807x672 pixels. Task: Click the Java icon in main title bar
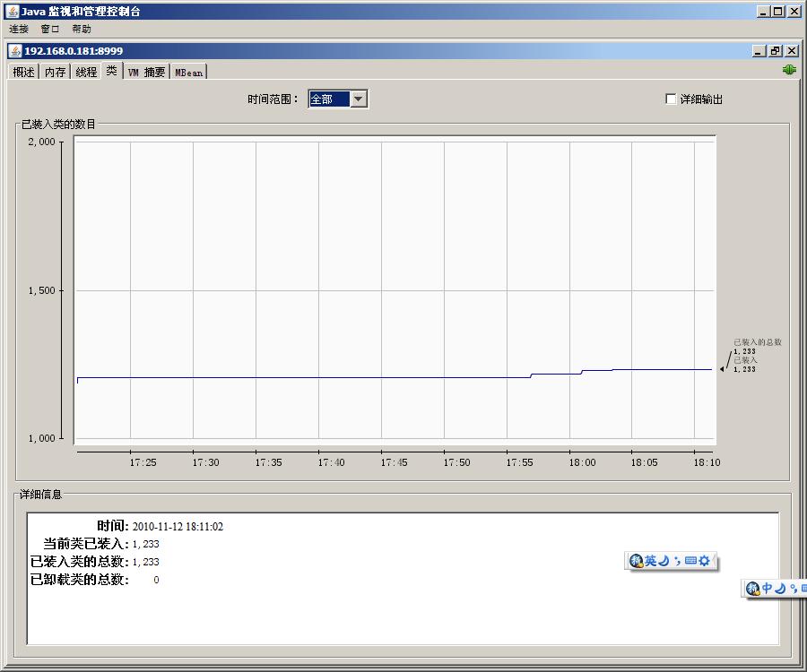pyautogui.click(x=13, y=11)
